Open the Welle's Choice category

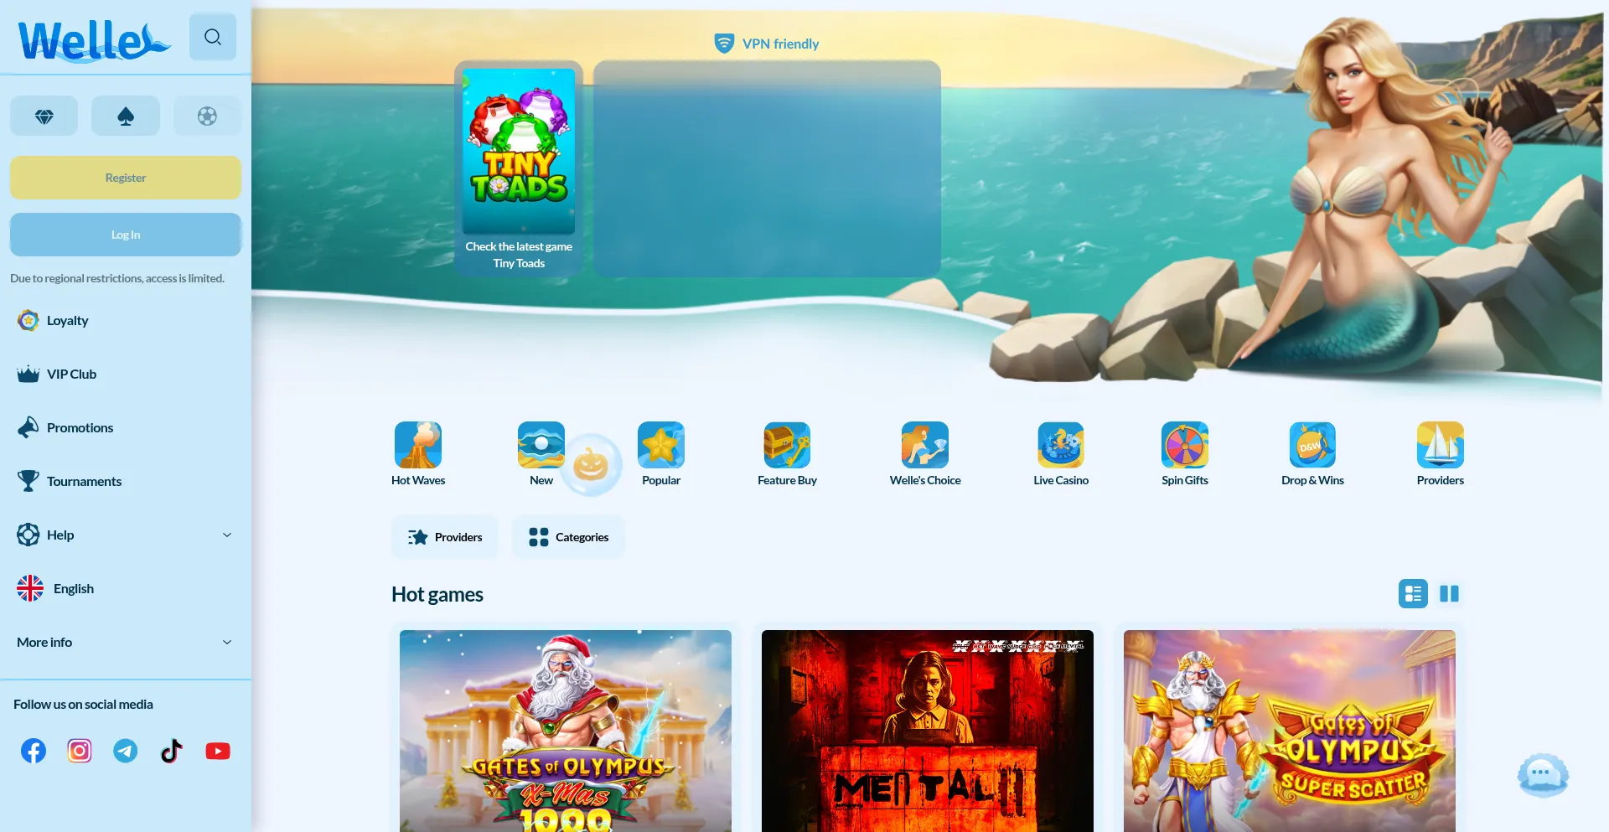[x=925, y=454]
